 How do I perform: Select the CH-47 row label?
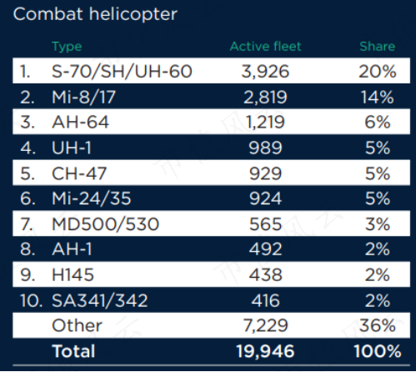point(79,173)
